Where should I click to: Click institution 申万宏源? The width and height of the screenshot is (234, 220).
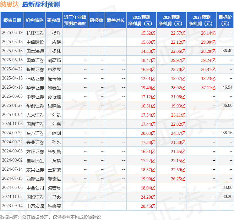[35, 206]
